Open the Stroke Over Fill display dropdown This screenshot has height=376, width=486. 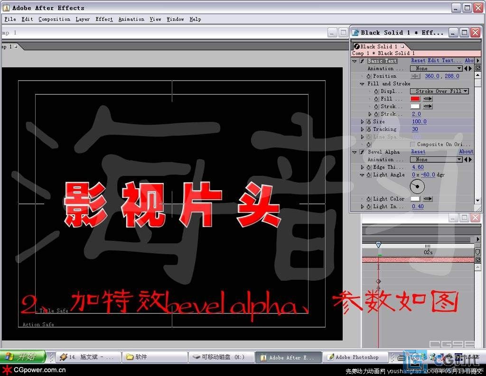[439, 92]
